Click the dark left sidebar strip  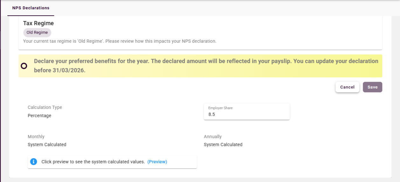point(1,95)
